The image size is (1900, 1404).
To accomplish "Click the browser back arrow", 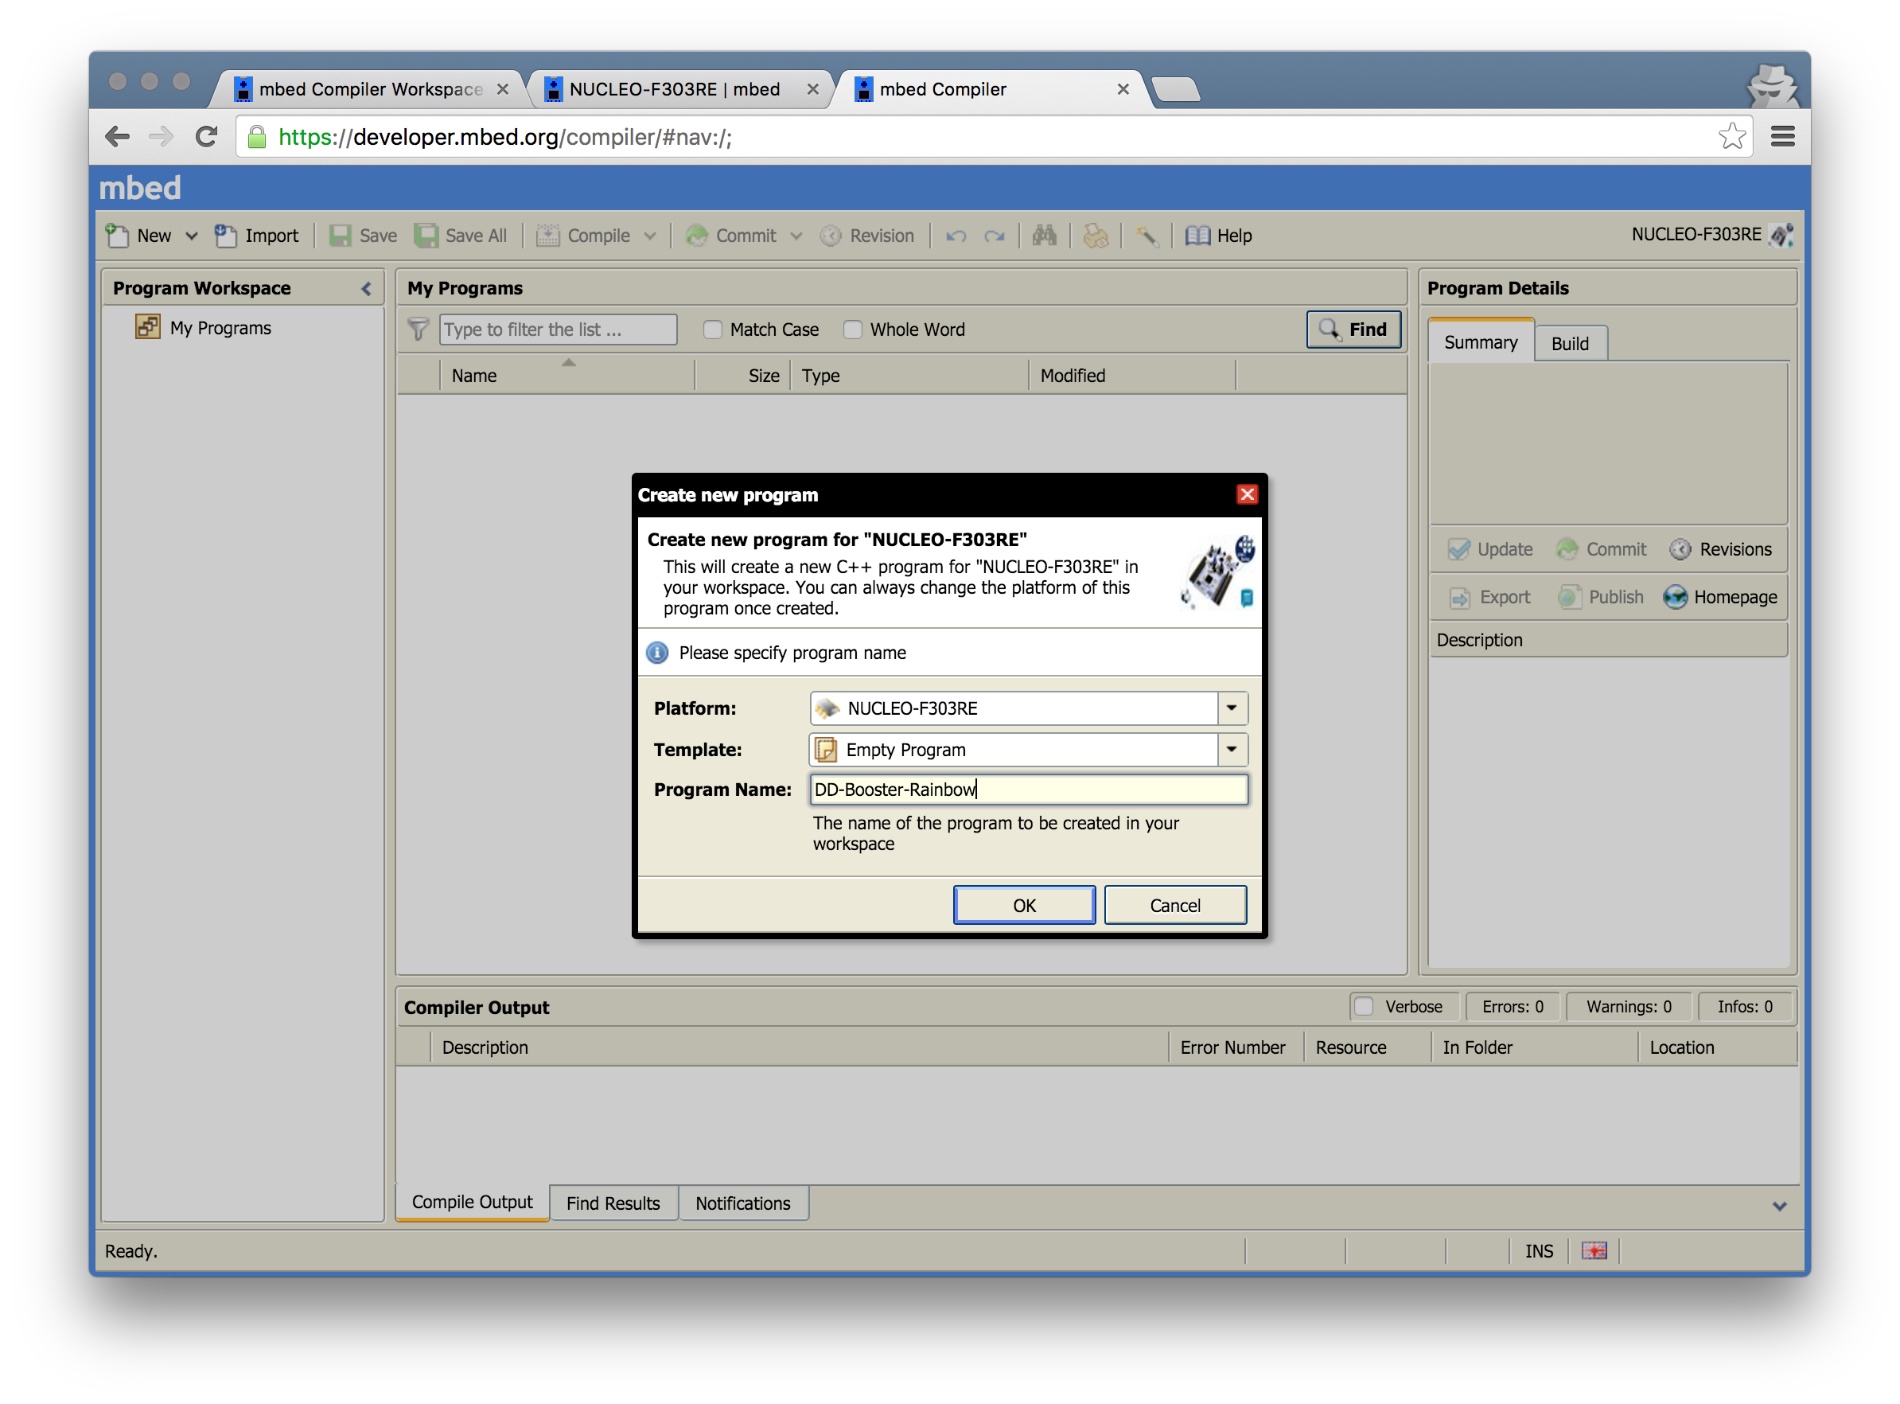I will (117, 137).
